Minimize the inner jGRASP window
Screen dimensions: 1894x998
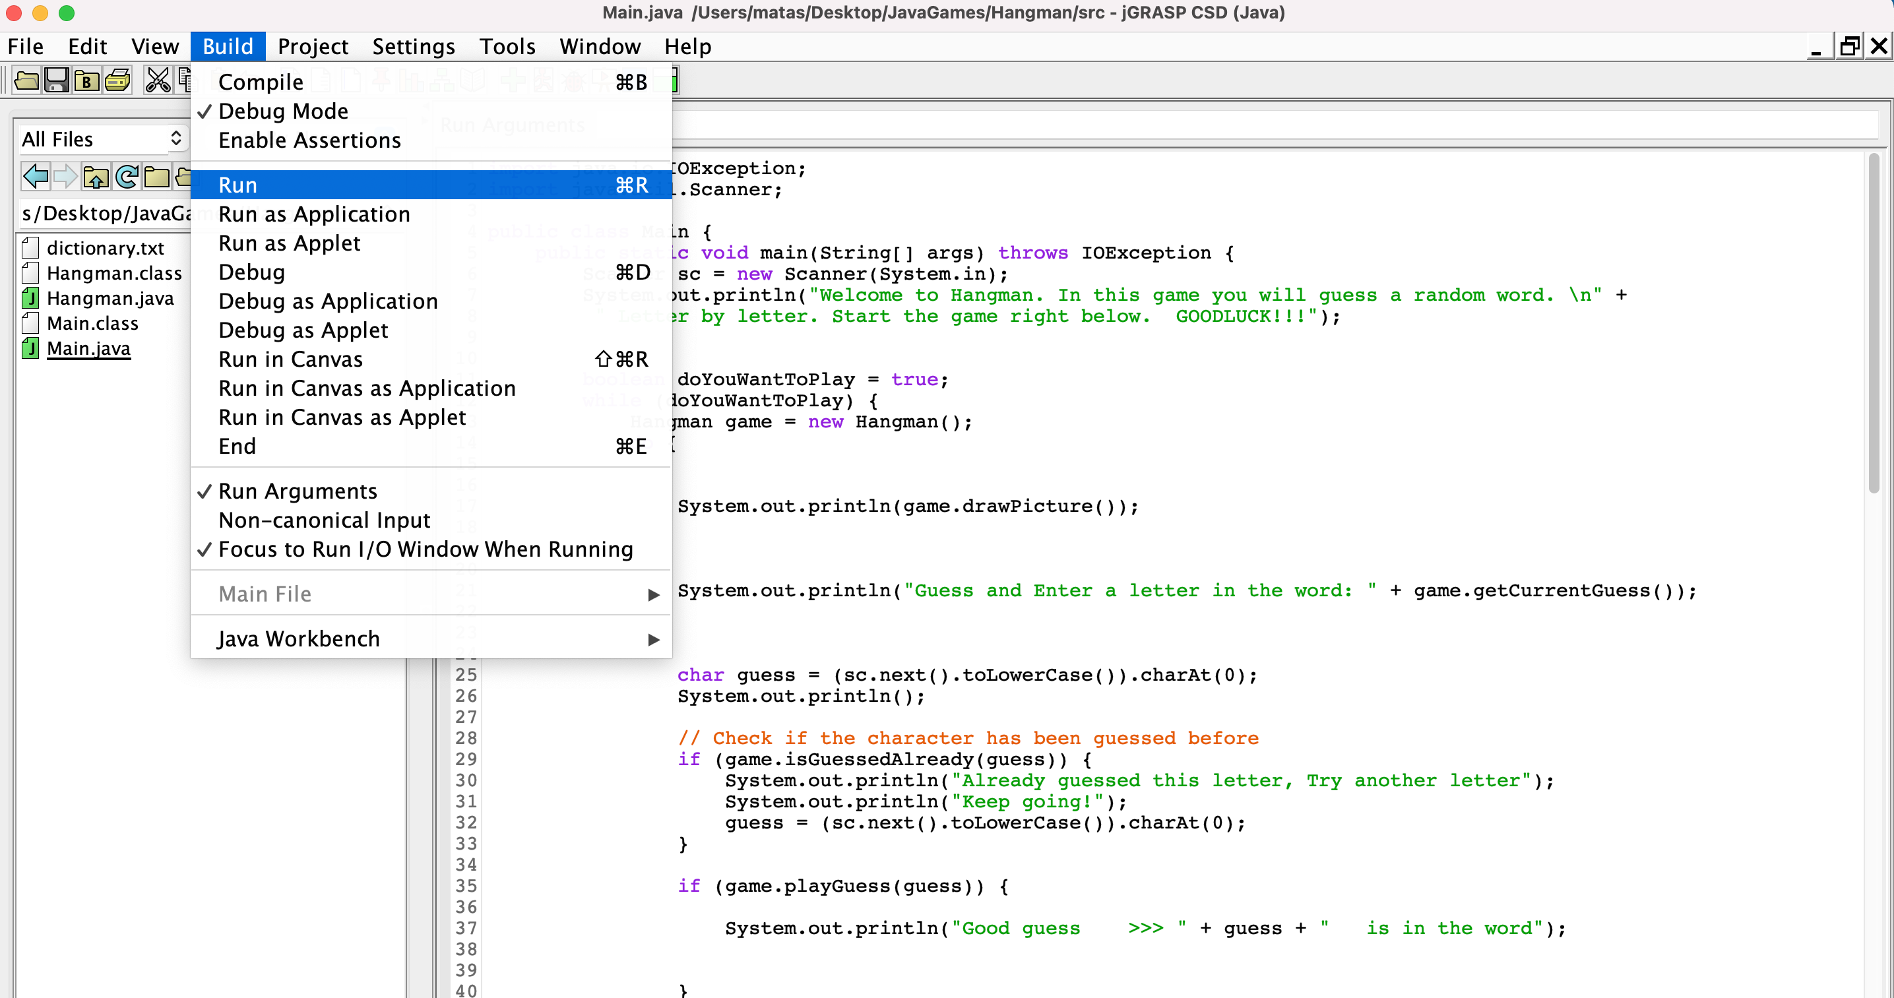tap(1816, 46)
